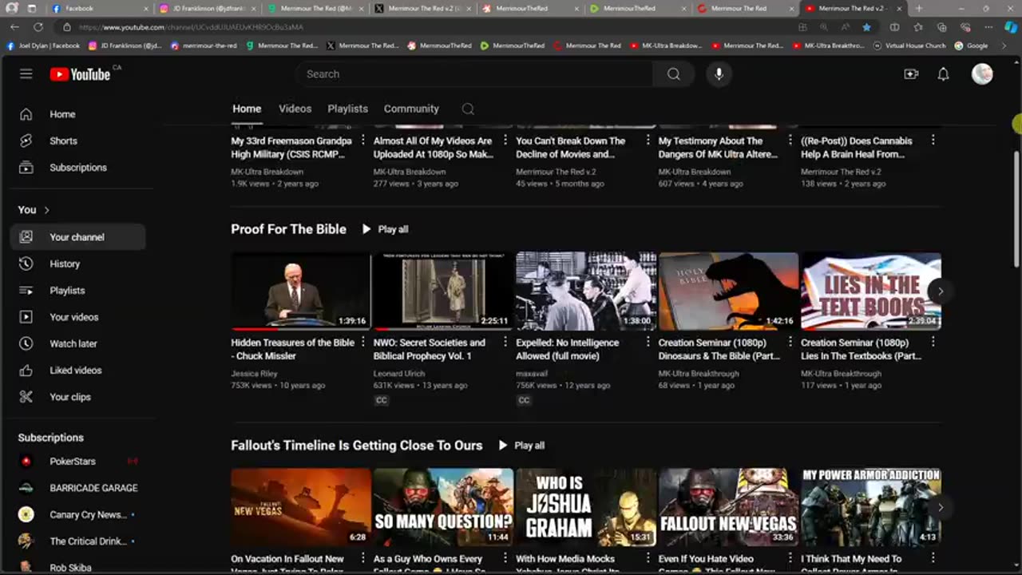Click the browser back arrow
Image resolution: width=1022 pixels, height=575 pixels.
(14, 27)
